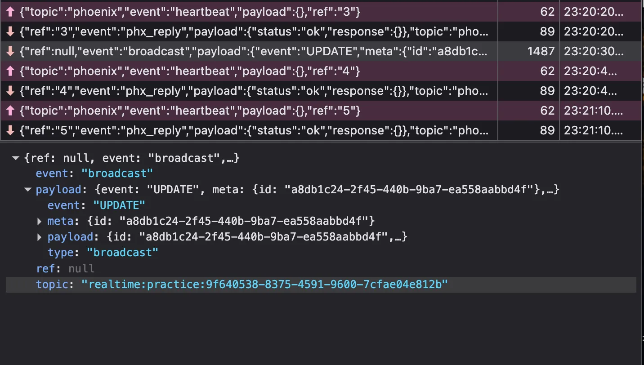Click the upload arrow icon on the first heartbeat row
This screenshot has height=365, width=644.
11,11
